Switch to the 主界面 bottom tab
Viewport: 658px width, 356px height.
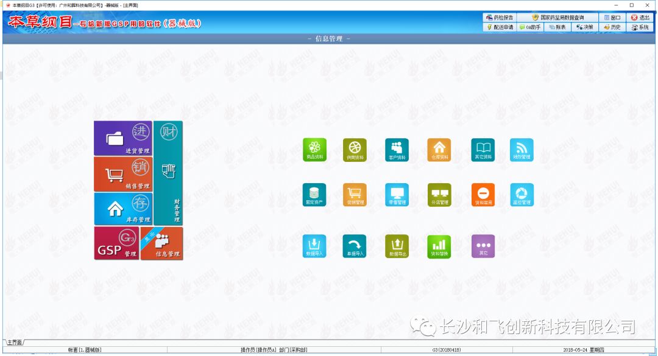point(14,343)
